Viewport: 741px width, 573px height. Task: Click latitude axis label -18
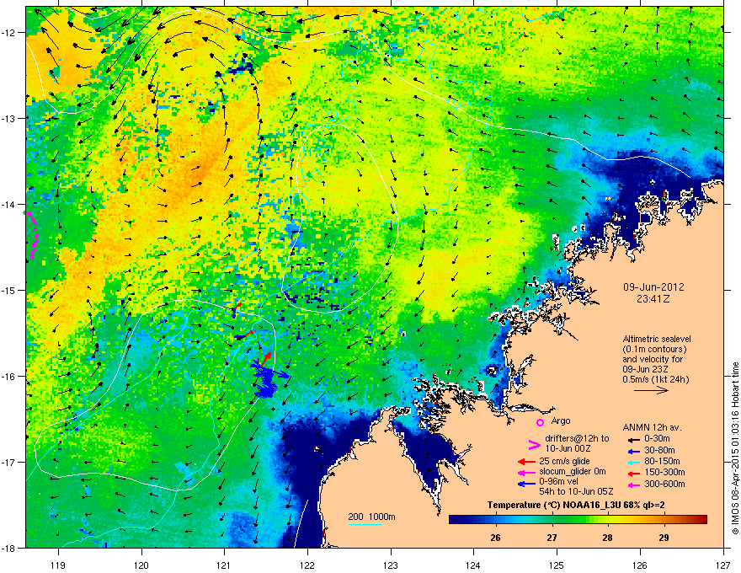[x=9, y=548]
